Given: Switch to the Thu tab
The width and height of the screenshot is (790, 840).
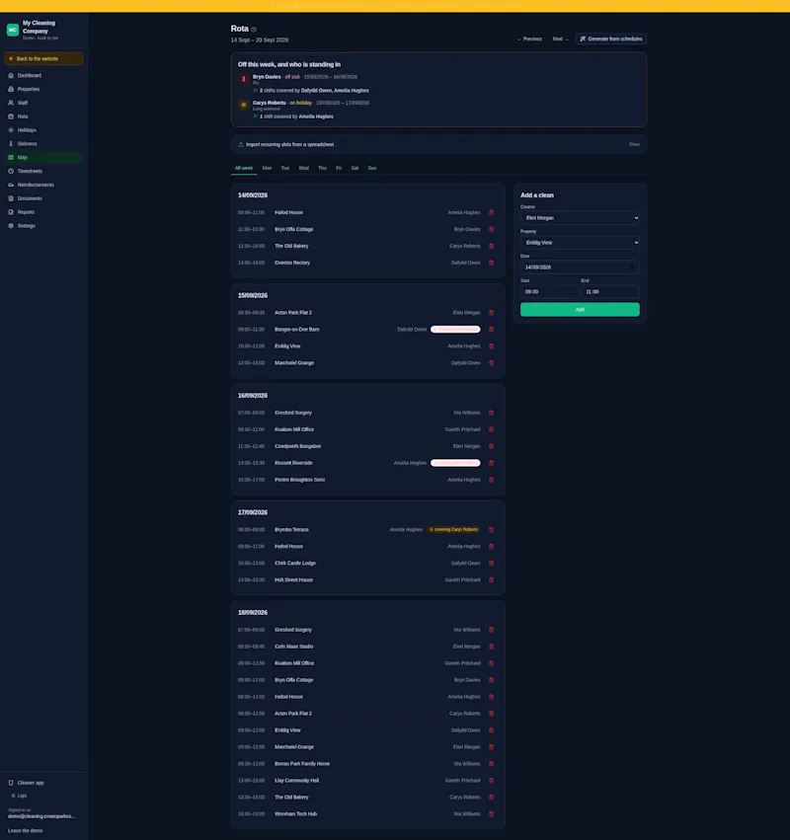Looking at the screenshot, I should [x=322, y=168].
